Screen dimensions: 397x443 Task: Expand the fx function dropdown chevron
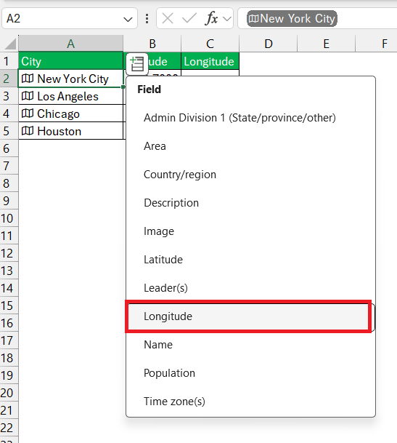click(227, 19)
